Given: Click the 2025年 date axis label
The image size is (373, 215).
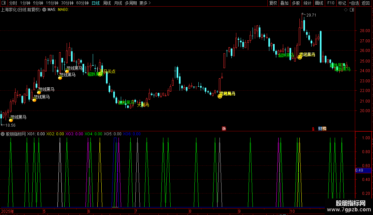Looking at the screenshot, I should click(x=8, y=211).
